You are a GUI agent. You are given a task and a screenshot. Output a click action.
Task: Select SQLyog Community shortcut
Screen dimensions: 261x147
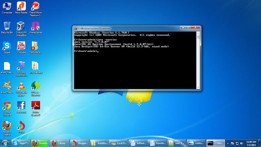(21, 69)
